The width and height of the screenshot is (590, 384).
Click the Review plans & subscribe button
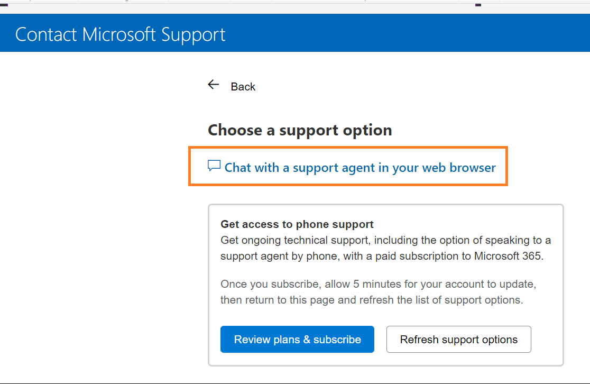(297, 339)
